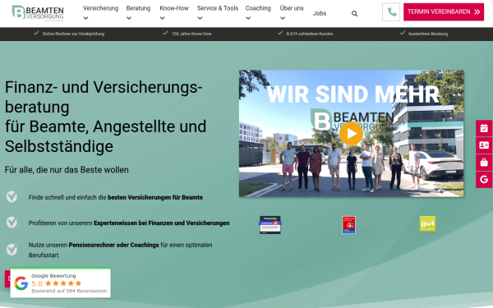Click the 'Termin vereinbaren' button
The height and width of the screenshot is (308, 493).
point(444,12)
